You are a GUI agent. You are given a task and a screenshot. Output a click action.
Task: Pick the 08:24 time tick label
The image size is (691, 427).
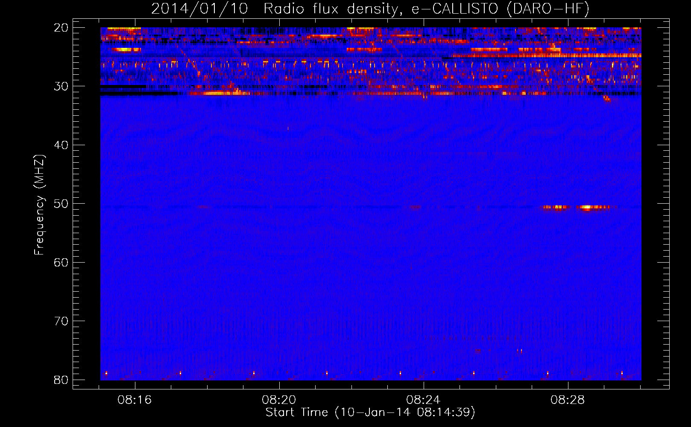click(x=424, y=400)
